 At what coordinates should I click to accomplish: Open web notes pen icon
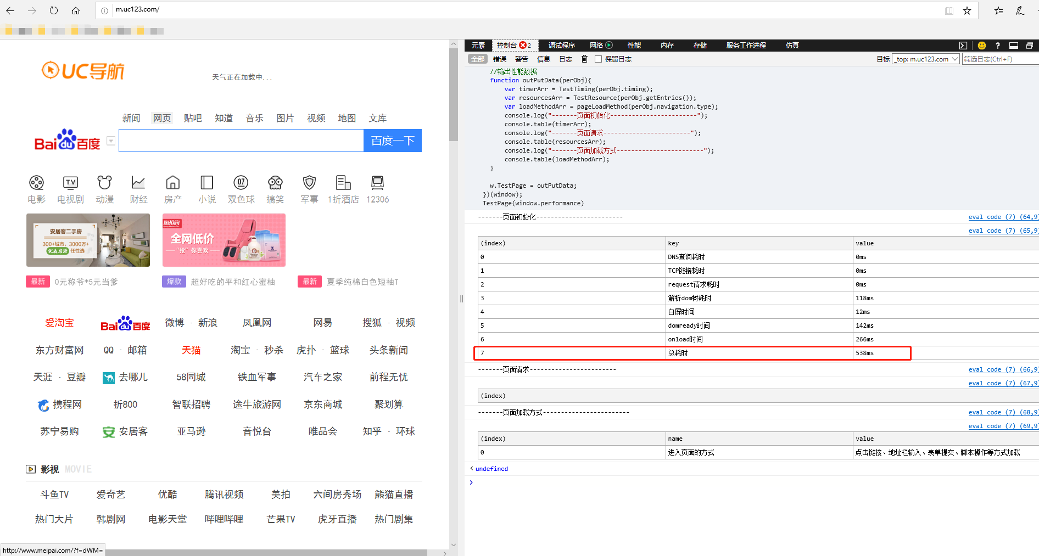click(1020, 10)
